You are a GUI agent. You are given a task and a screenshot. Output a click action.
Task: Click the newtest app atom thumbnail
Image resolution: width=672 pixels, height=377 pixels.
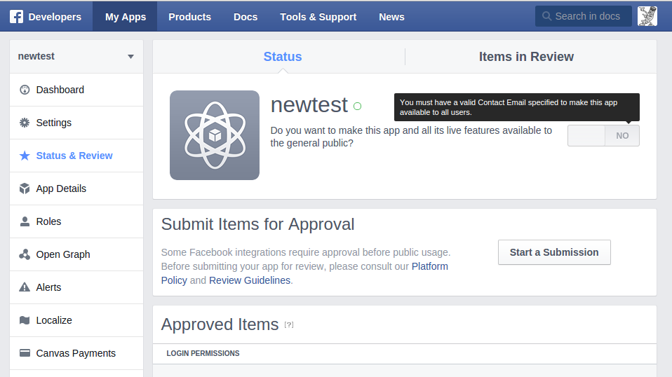pos(214,135)
